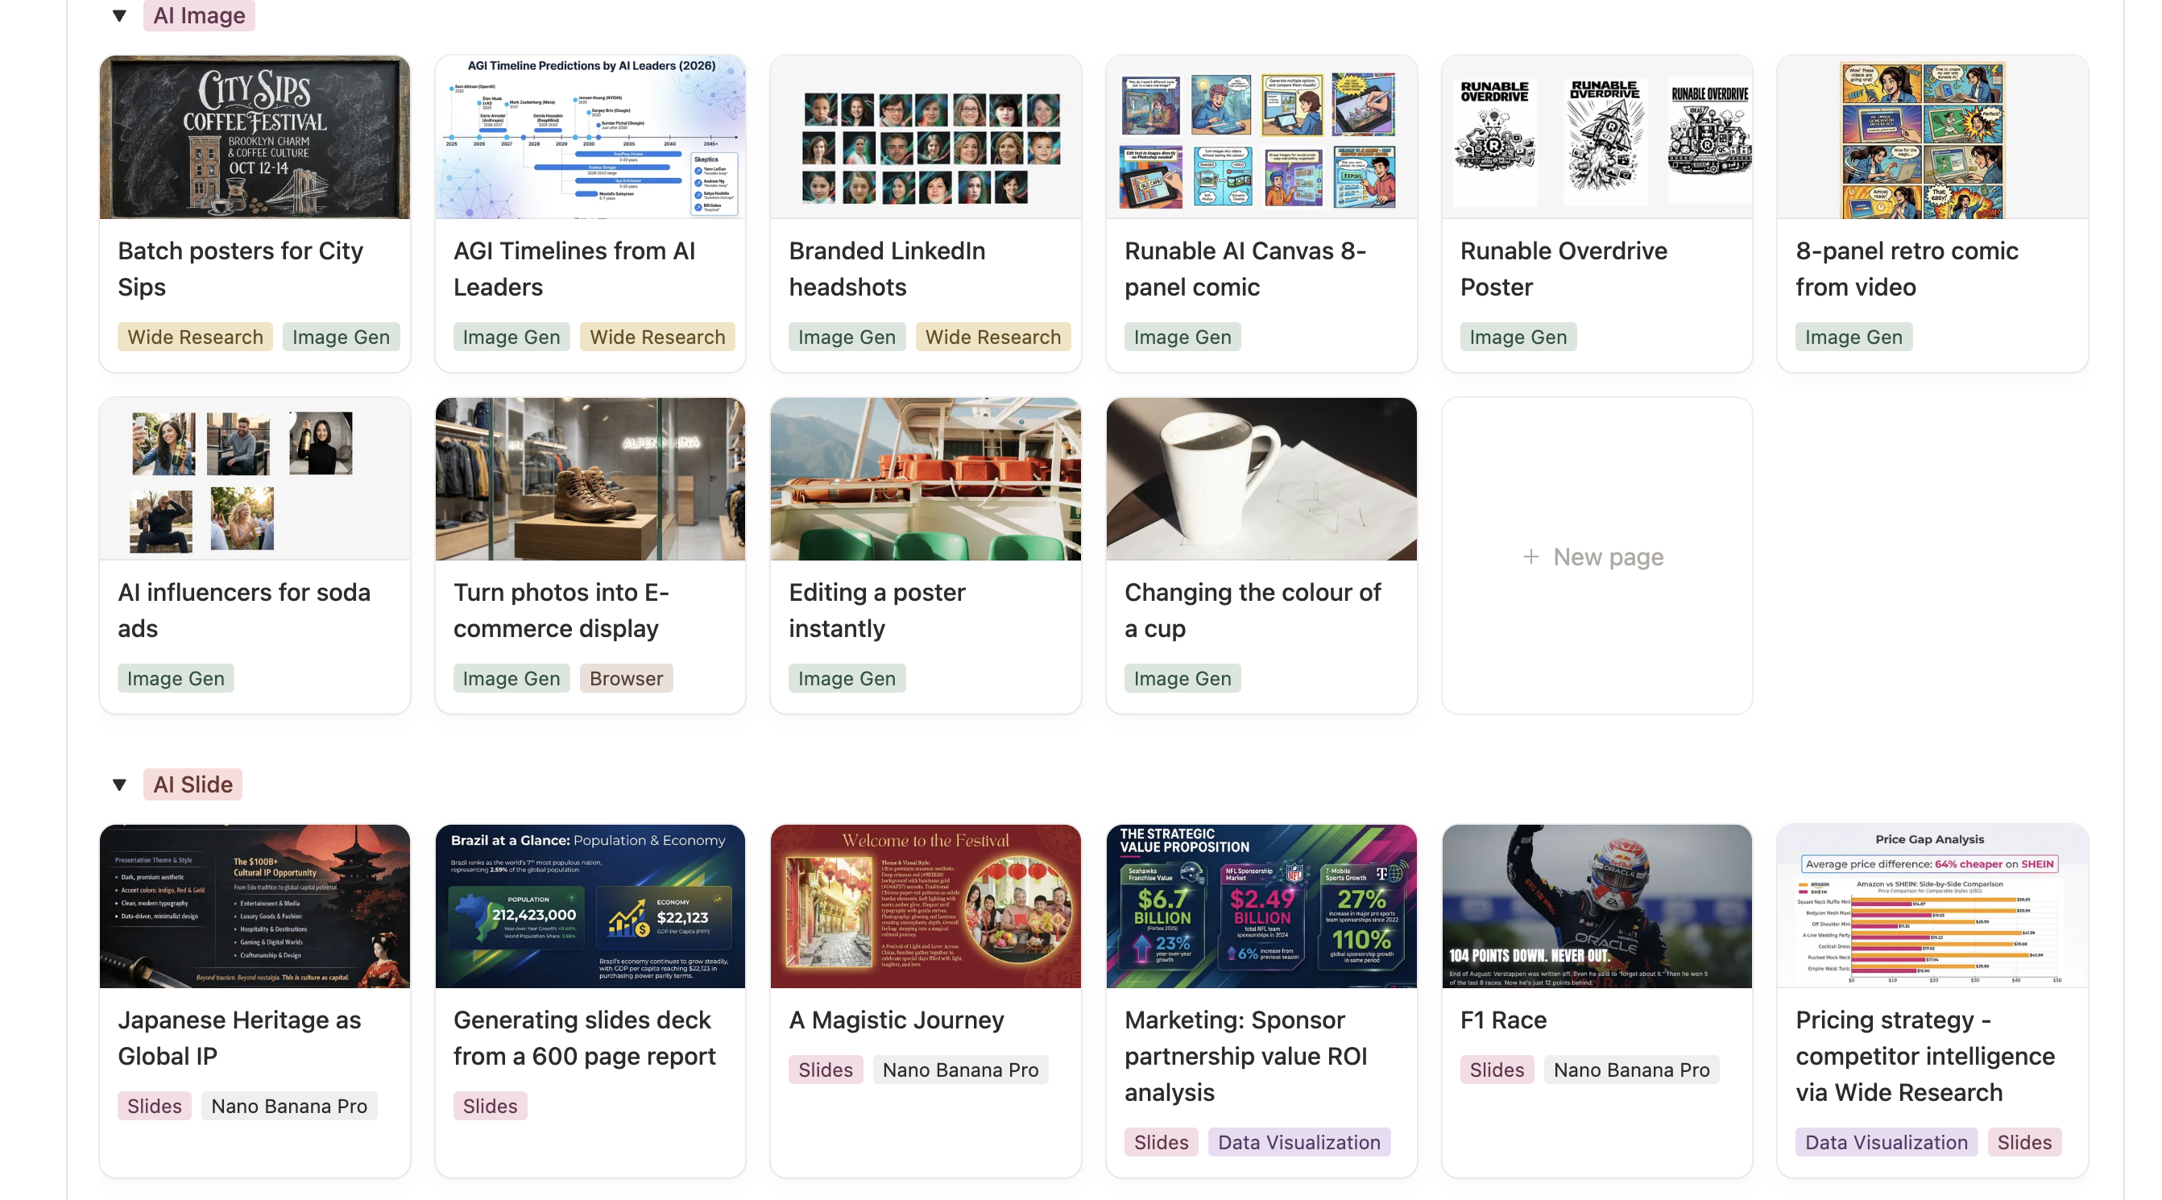
Task: Open the City Sips coffee festival thumbnail
Action: point(255,137)
